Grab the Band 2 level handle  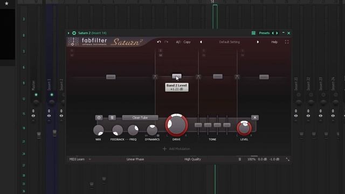coord(177,77)
